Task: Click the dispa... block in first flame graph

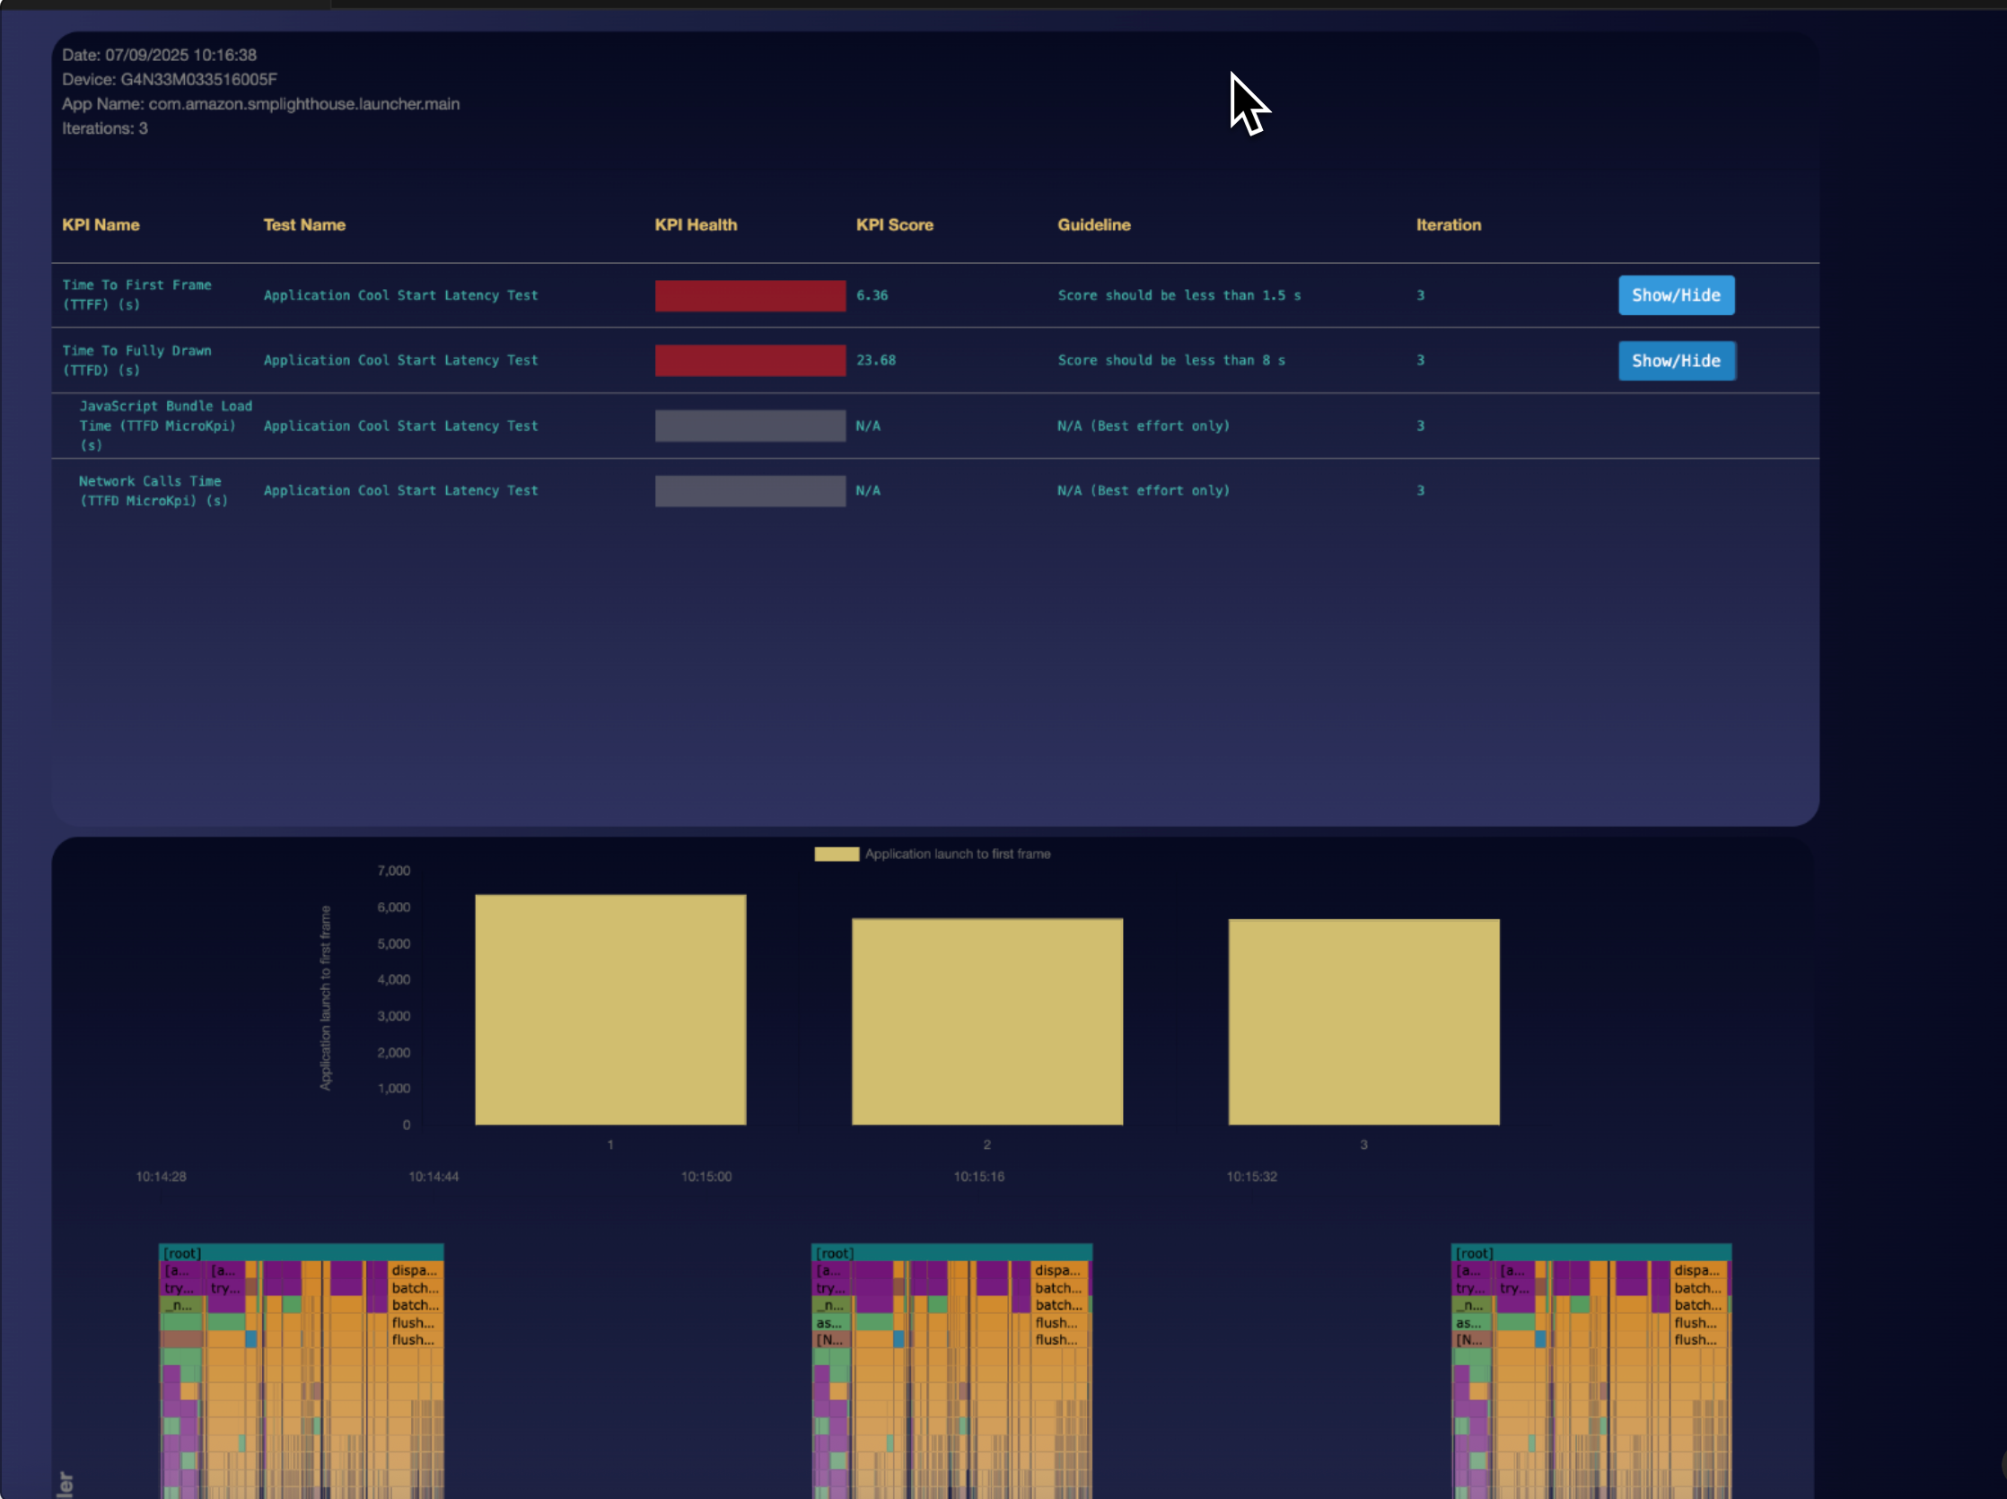Action: tap(416, 1270)
